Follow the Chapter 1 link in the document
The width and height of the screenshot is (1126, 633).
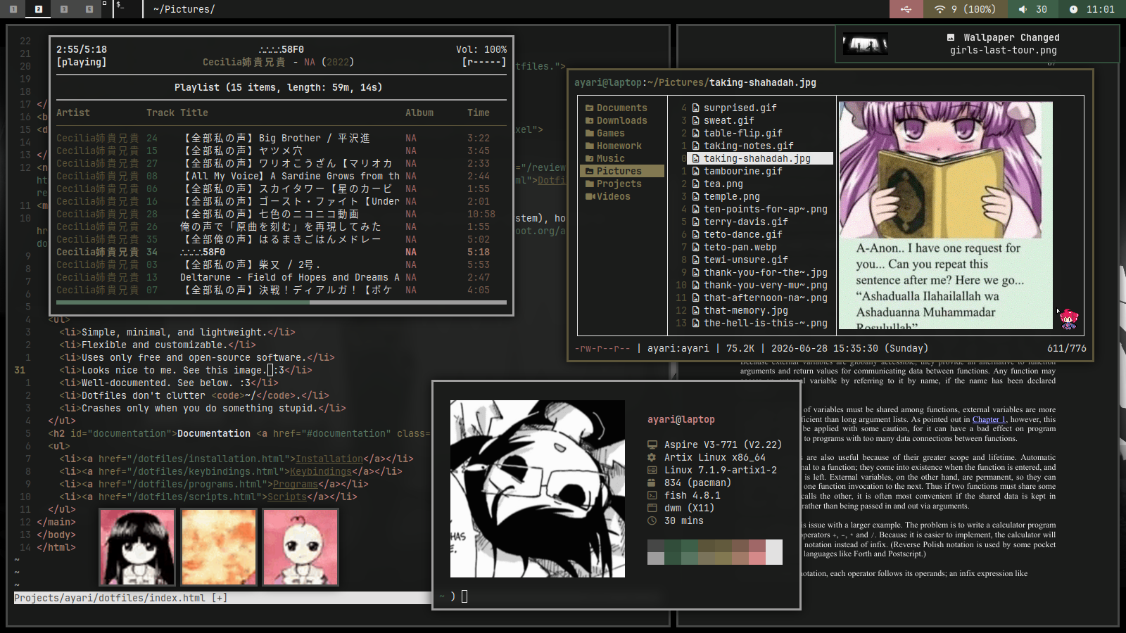point(989,419)
